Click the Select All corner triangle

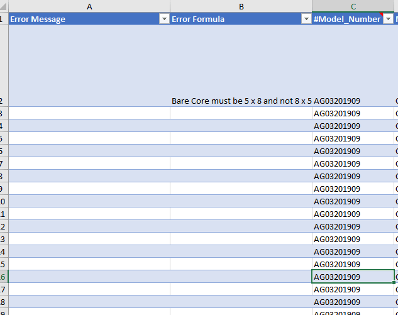tap(4, 6)
